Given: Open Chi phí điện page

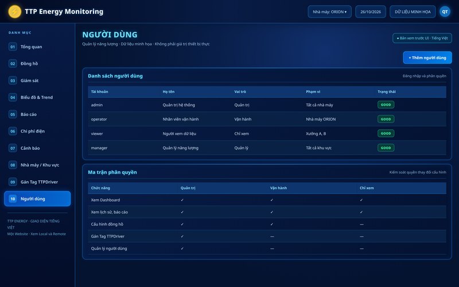Looking at the screenshot, I should [37, 131].
